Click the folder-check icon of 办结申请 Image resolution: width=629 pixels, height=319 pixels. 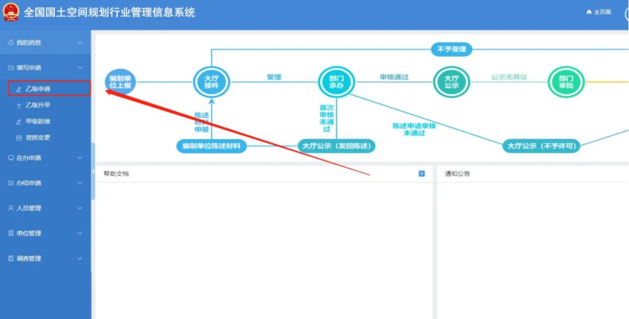[11, 183]
